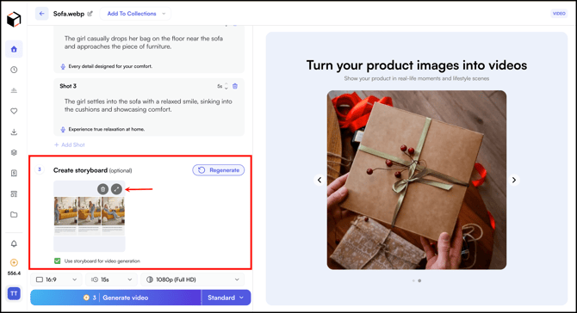The height and width of the screenshot is (313, 577).
Task: Toggle Use storyboard for video generation
Action: coord(58,261)
